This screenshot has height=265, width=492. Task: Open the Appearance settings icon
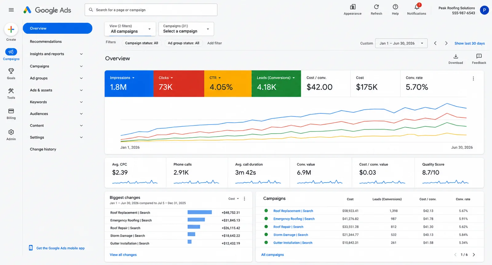pyautogui.click(x=353, y=7)
